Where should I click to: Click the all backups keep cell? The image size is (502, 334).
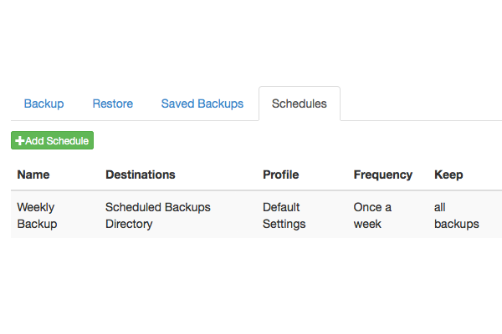click(456, 215)
